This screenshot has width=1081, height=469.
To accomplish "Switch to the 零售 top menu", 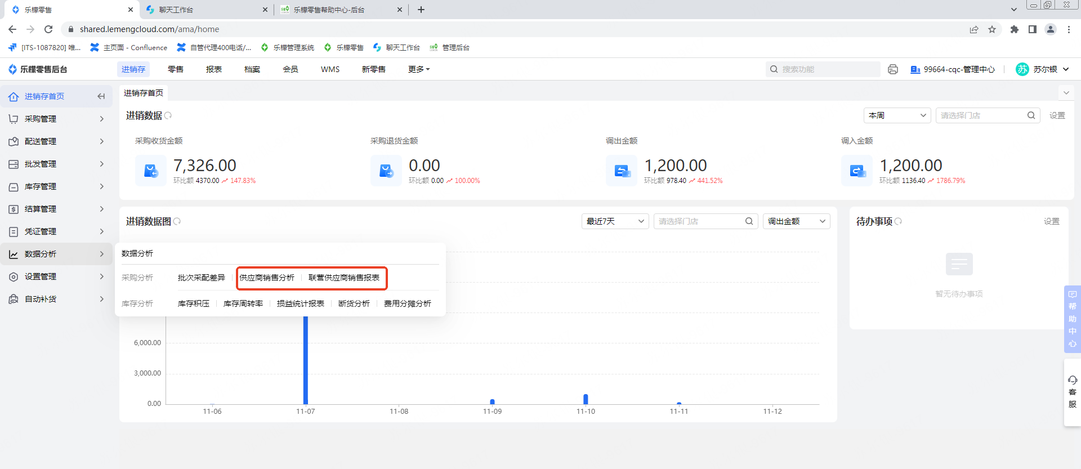I will (176, 69).
